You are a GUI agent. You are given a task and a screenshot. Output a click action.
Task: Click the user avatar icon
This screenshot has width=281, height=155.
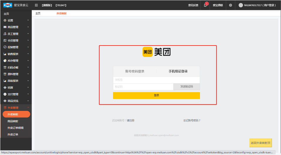pyautogui.click(x=241, y=5)
